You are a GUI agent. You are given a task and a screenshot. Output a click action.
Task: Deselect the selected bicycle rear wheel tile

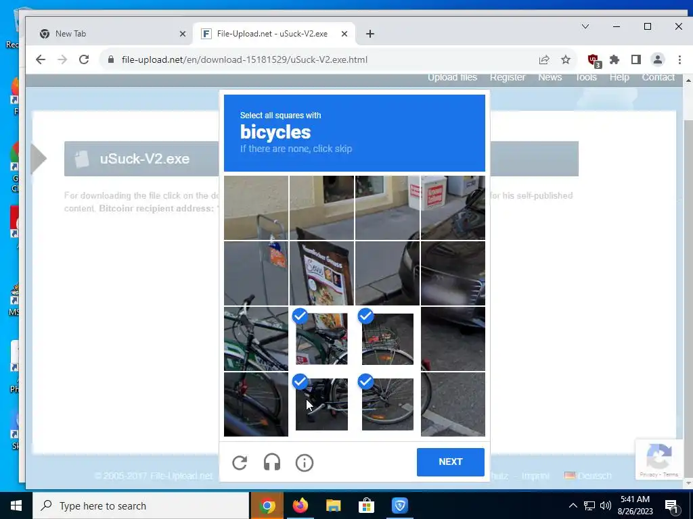pyautogui.click(x=387, y=404)
